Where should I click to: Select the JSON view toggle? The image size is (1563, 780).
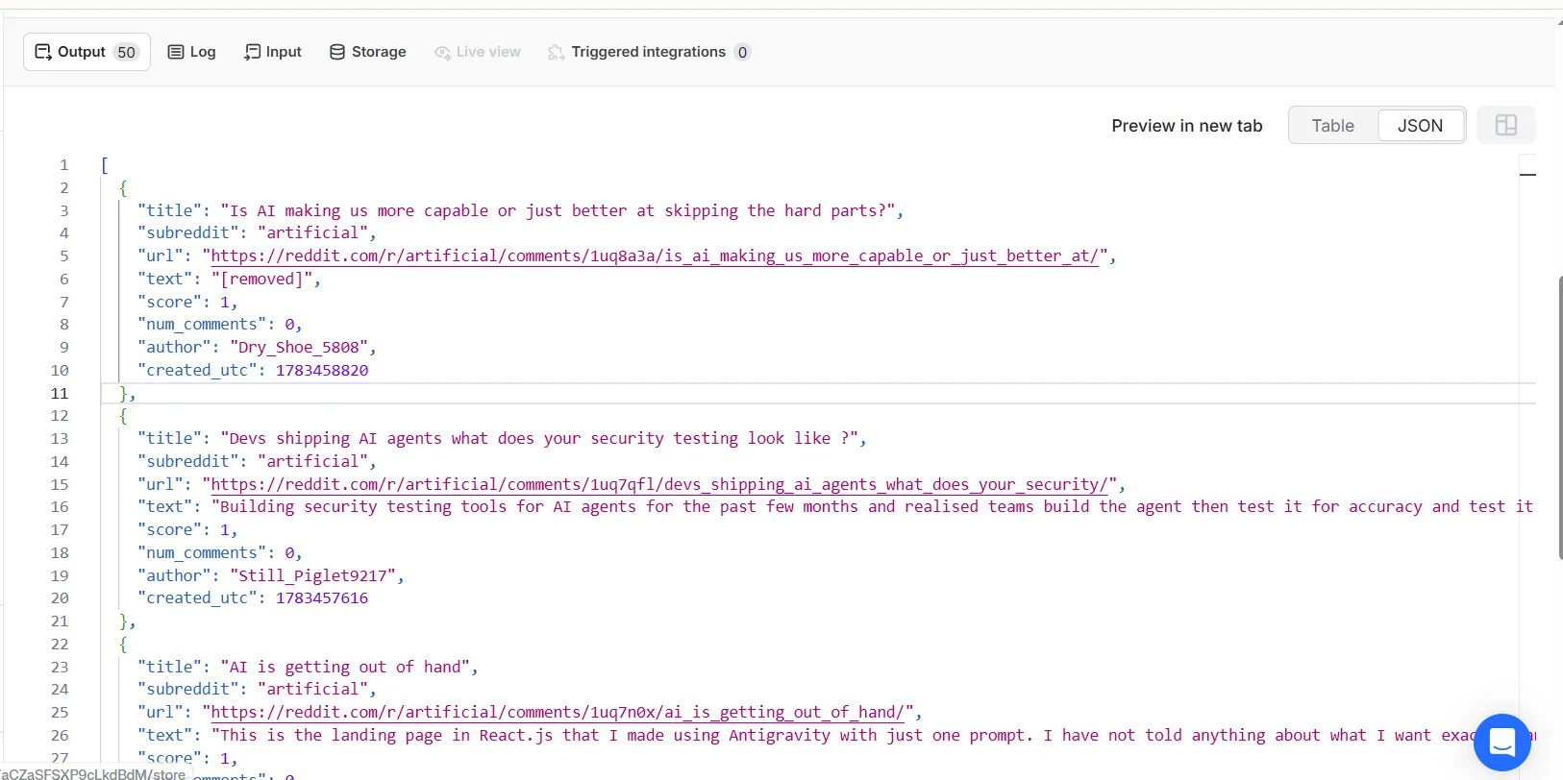(x=1420, y=126)
